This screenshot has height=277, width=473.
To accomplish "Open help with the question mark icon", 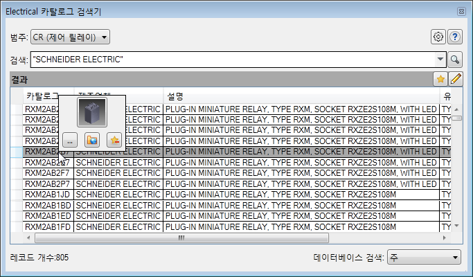I will [x=455, y=37].
